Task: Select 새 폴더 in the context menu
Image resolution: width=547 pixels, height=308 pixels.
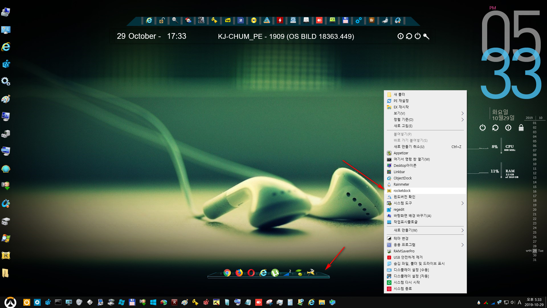Action: click(x=425, y=94)
